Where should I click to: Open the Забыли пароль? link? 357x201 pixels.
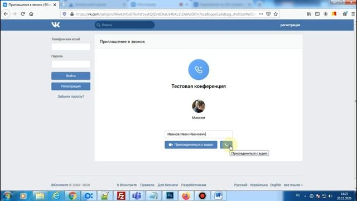pos(71,97)
